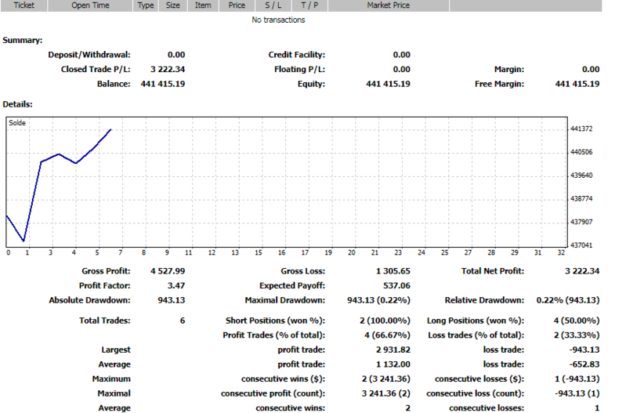Select the Long Positions value 4 (50.00%)
Screen dimensions: 626x413
(x=577, y=321)
